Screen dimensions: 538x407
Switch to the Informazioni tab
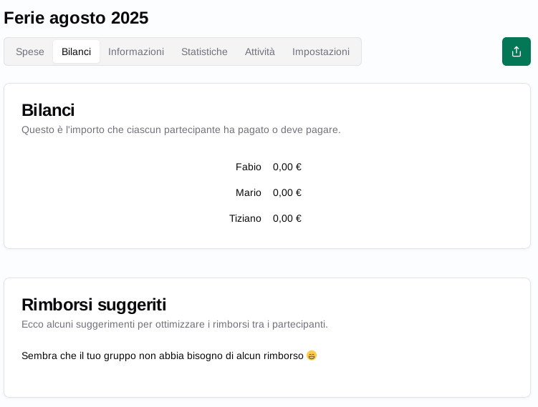tap(136, 52)
